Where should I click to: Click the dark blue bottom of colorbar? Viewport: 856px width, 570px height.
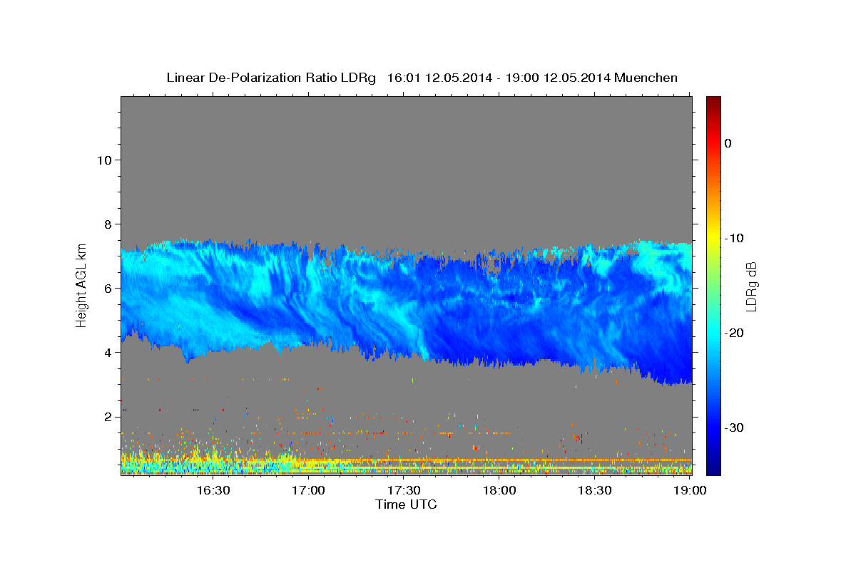click(x=713, y=470)
